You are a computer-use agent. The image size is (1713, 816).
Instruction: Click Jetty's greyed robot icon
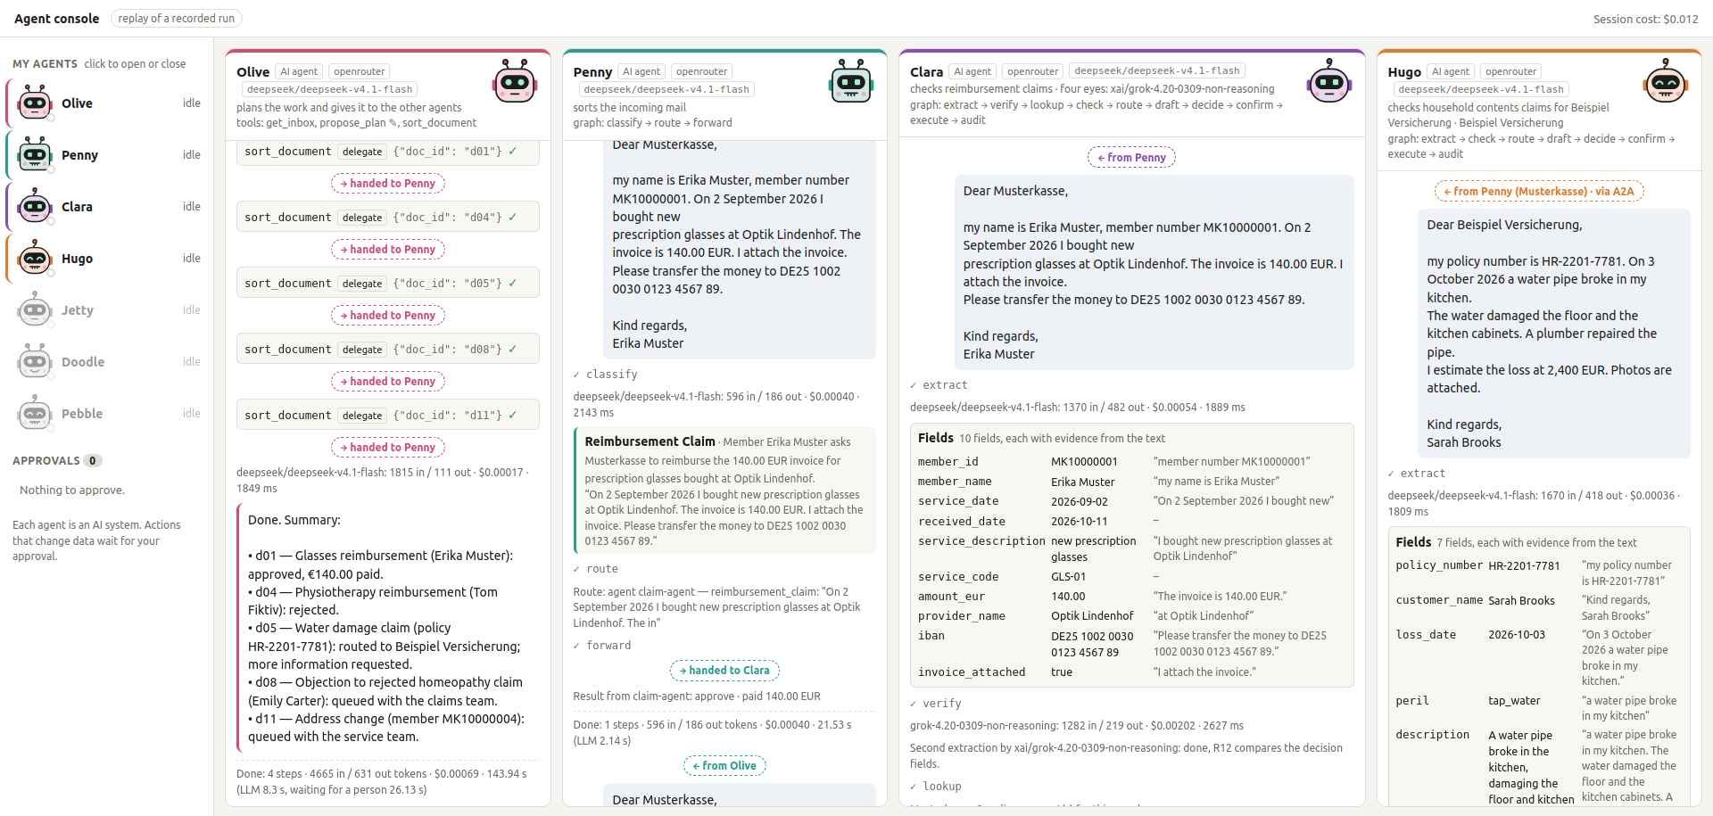(35, 309)
